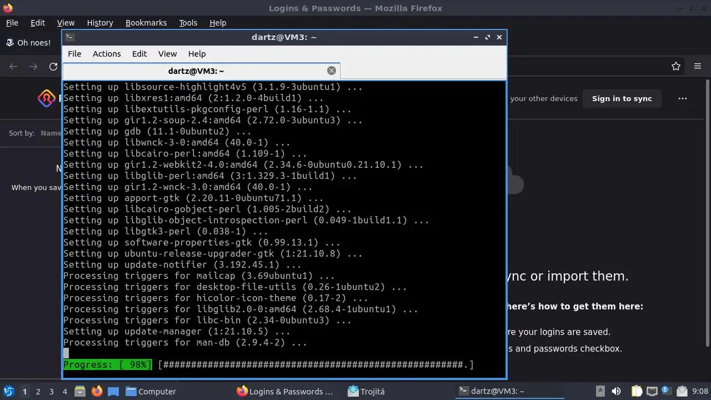Open the Trojitá mail tray icon
Image resolution: width=711 pixels, height=400 pixels.
click(682, 391)
